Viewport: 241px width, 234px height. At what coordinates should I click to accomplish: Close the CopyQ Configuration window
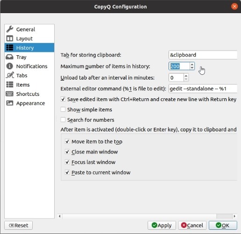point(234,7)
